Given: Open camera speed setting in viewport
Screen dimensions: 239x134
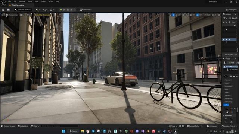Looking at the screenshot, I should click(214, 15).
